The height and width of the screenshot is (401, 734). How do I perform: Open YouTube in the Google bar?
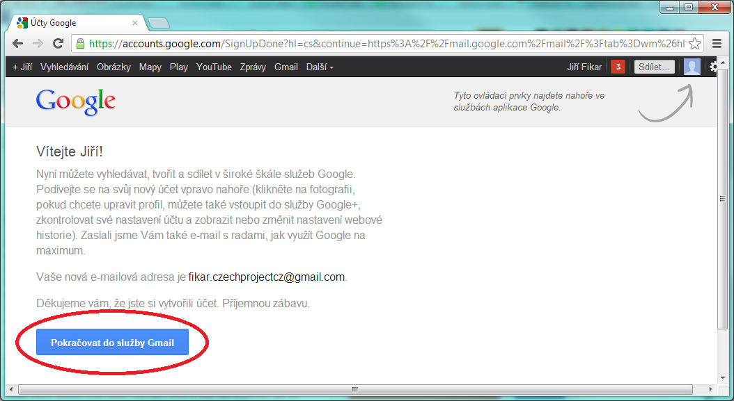[214, 67]
